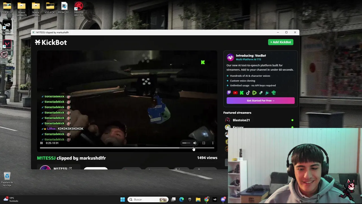362x204 pixels.
Task: Click the pill icon in VoxBot card
Action: click(x=261, y=93)
